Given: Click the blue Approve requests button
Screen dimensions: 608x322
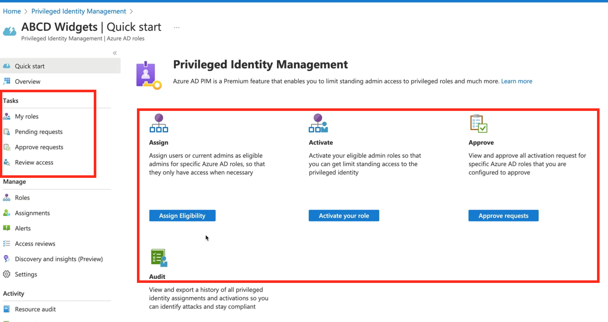Looking at the screenshot, I should [504, 215].
